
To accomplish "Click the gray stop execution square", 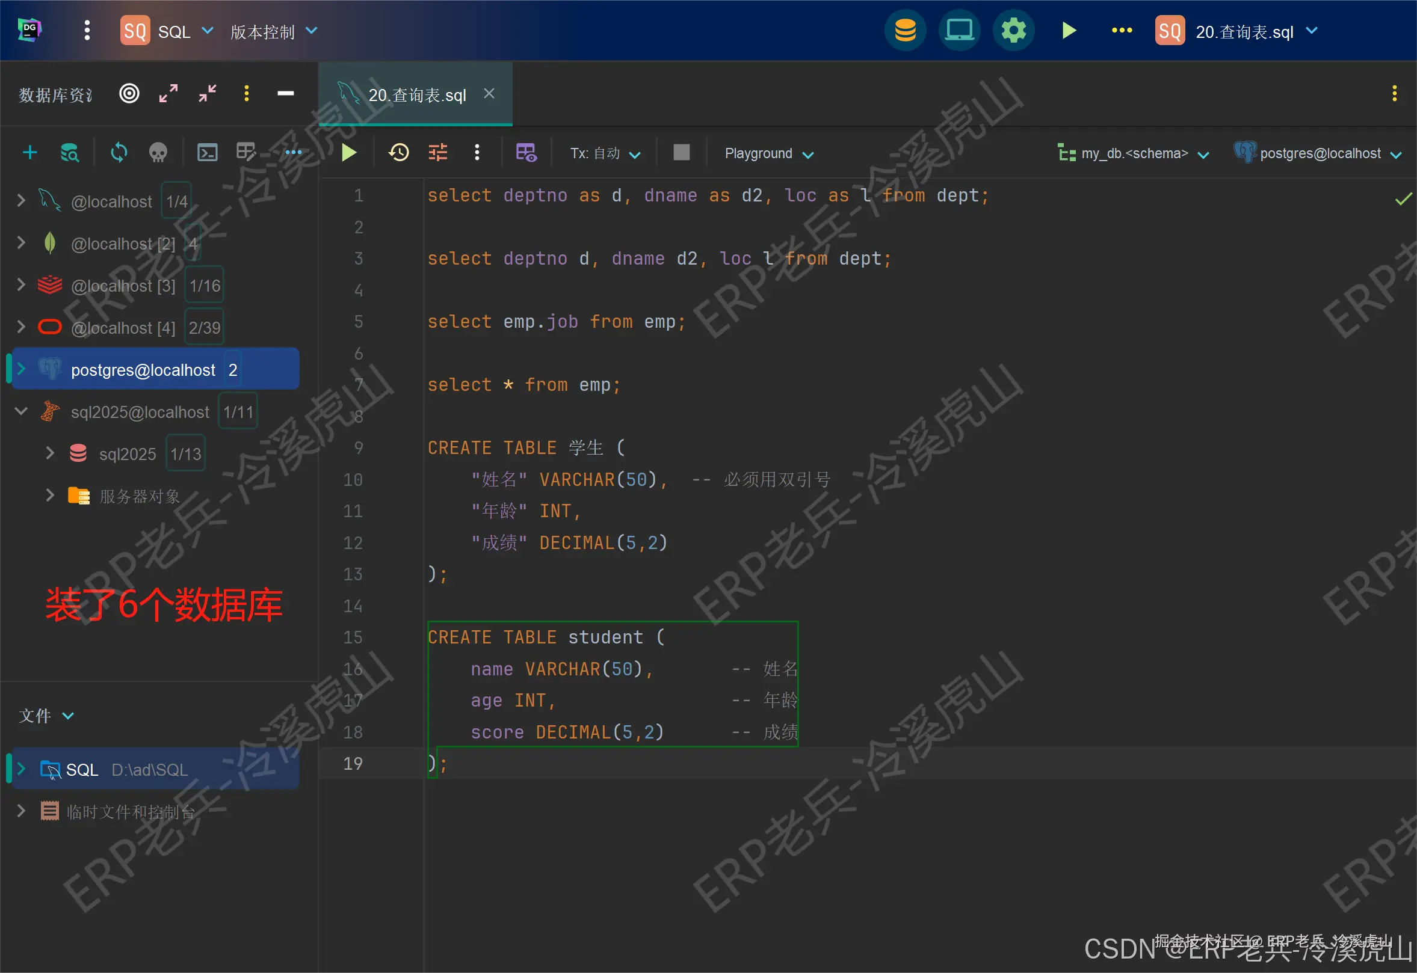I will coord(681,152).
